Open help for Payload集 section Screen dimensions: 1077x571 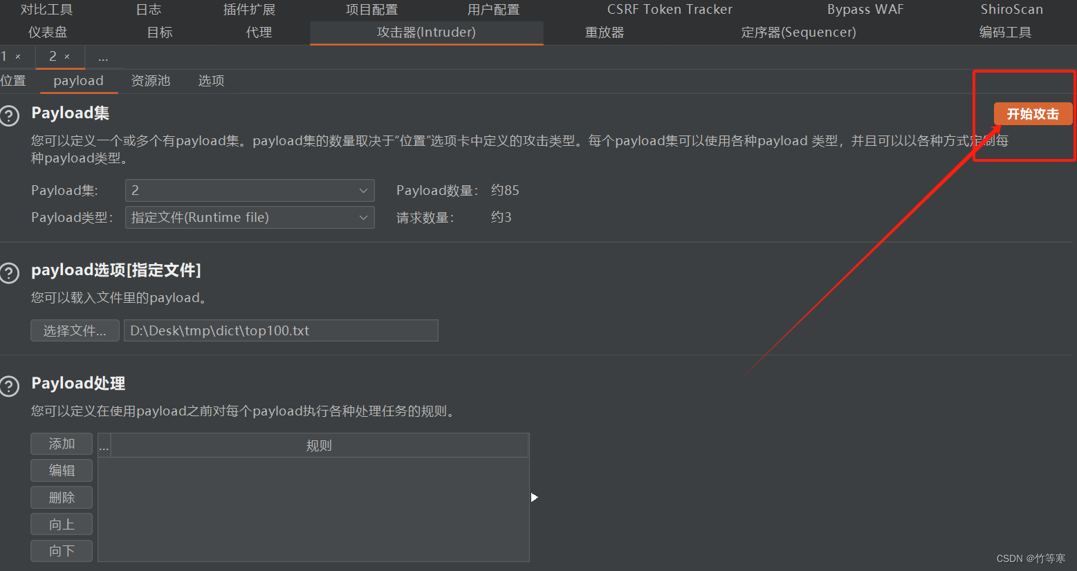pyautogui.click(x=9, y=115)
